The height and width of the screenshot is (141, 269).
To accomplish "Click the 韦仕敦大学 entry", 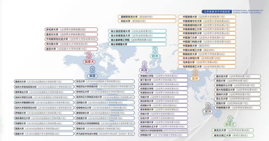I will point(71,44).
